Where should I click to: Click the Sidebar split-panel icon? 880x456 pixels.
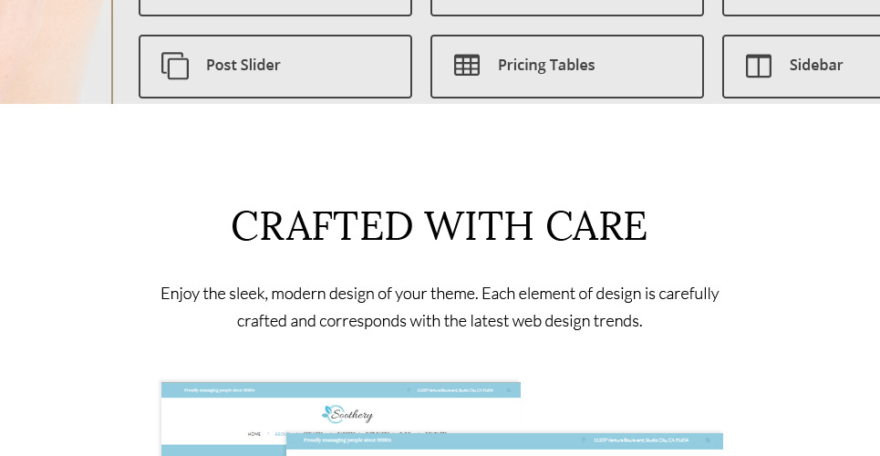coord(759,66)
